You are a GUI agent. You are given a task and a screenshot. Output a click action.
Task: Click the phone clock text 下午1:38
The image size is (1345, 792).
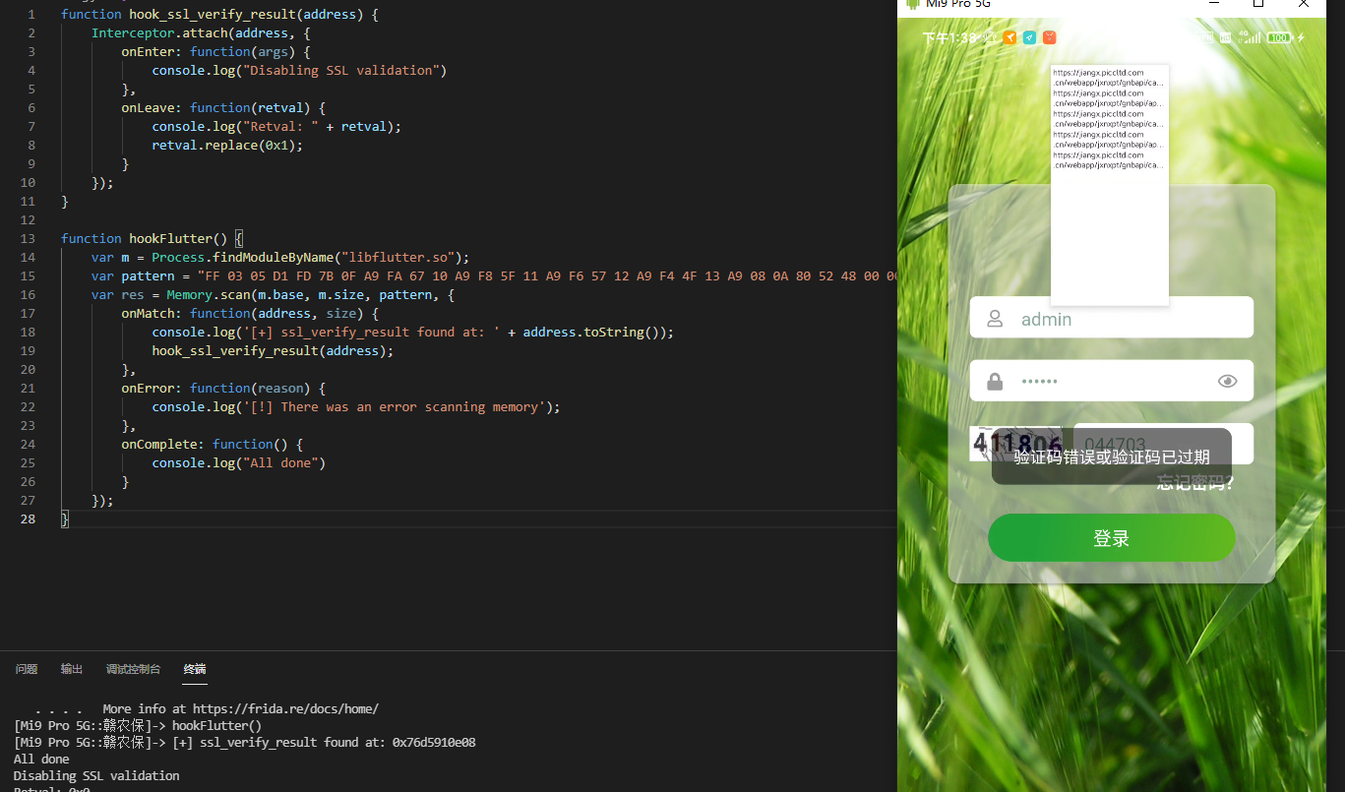(949, 37)
